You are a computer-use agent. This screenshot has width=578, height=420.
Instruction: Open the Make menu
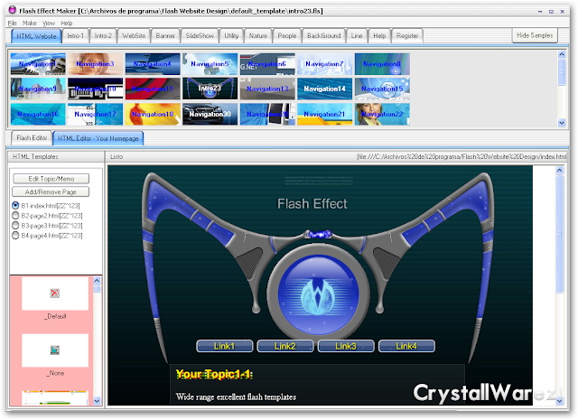click(x=30, y=23)
